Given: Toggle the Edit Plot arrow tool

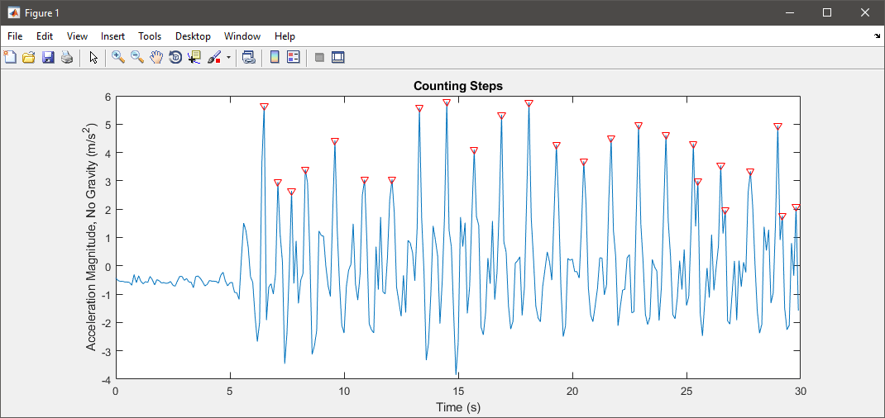Looking at the screenshot, I should tap(93, 58).
